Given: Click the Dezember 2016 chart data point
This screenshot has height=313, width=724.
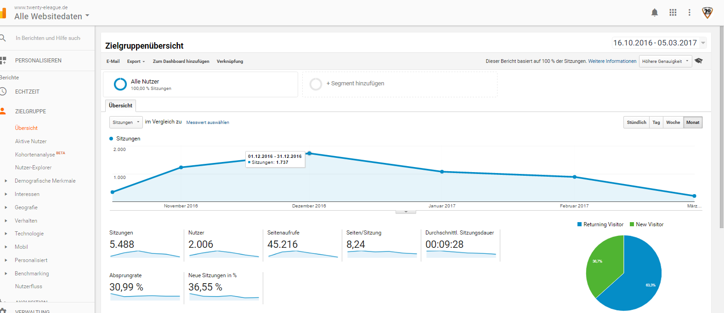Looking at the screenshot, I should (309, 153).
